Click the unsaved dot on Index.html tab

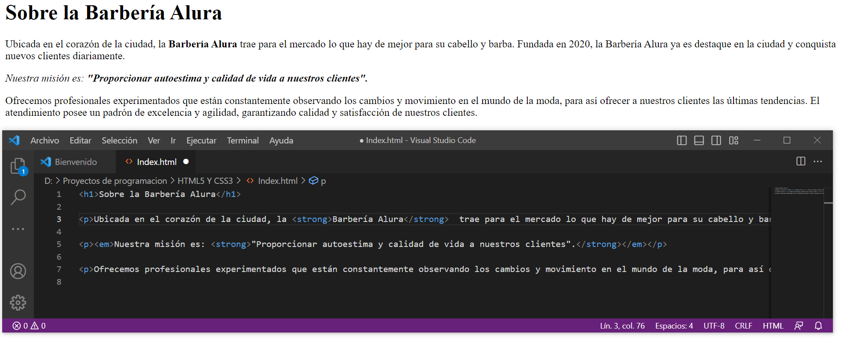tap(186, 161)
